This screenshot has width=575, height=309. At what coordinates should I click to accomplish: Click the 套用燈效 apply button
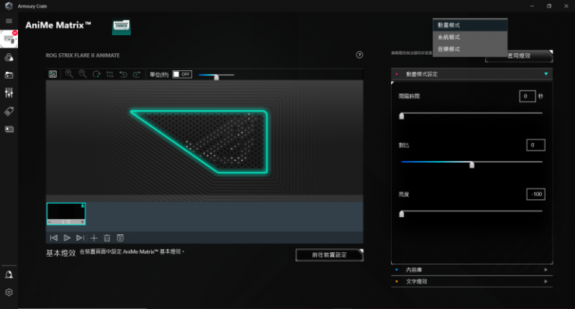(519, 56)
